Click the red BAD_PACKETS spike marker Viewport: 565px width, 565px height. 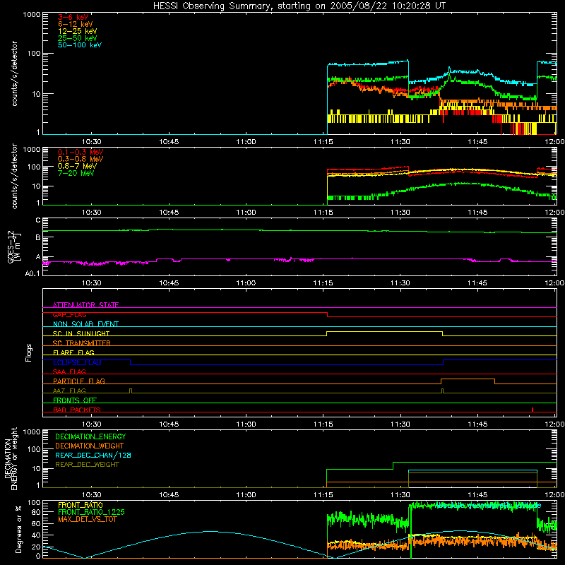coord(533,410)
